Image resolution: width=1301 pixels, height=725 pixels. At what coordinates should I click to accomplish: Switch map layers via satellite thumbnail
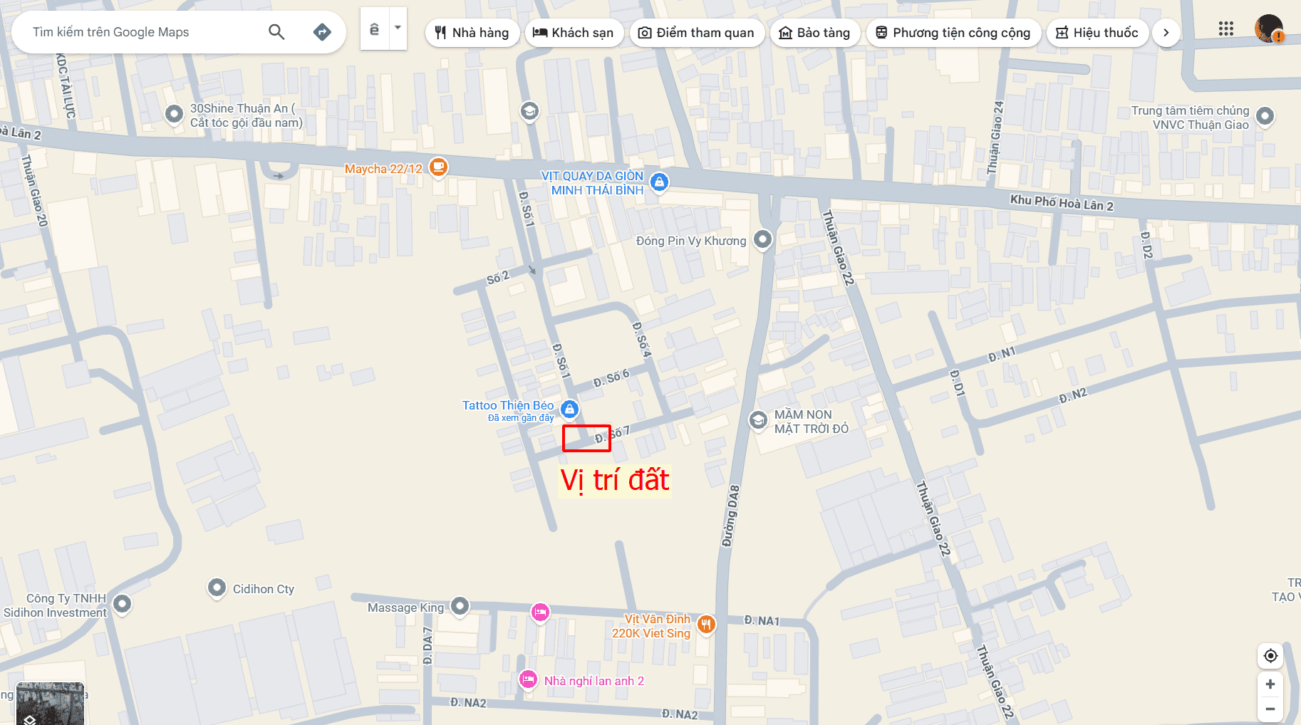50,704
